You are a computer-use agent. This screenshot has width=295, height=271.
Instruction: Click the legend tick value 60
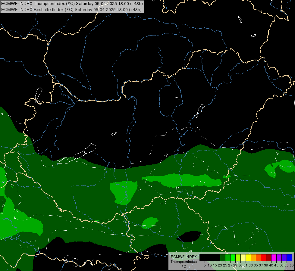(292, 265)
